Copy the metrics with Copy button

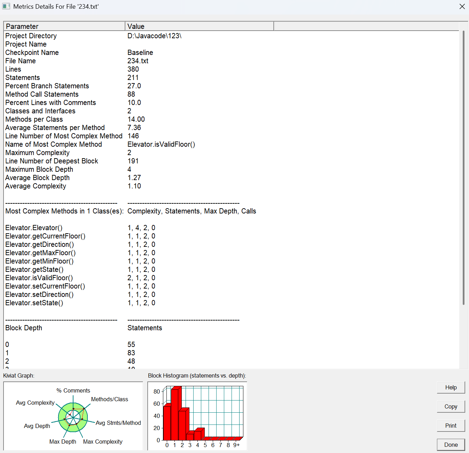[451, 406]
